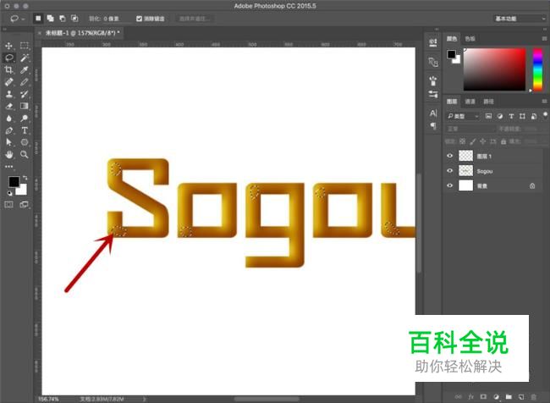
Task: Toggle the layer filtering switch
Action: click(x=545, y=115)
